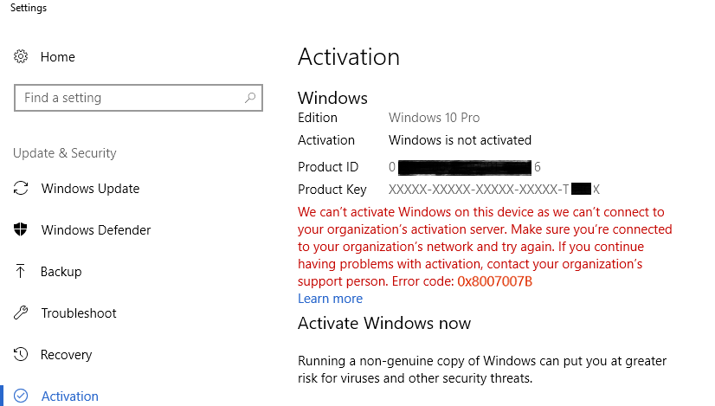
Task: Go to Home in the sidebar
Action: [x=58, y=57]
